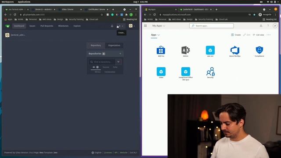Select the Dashboard nav item in Gitea

[x=19, y=26]
